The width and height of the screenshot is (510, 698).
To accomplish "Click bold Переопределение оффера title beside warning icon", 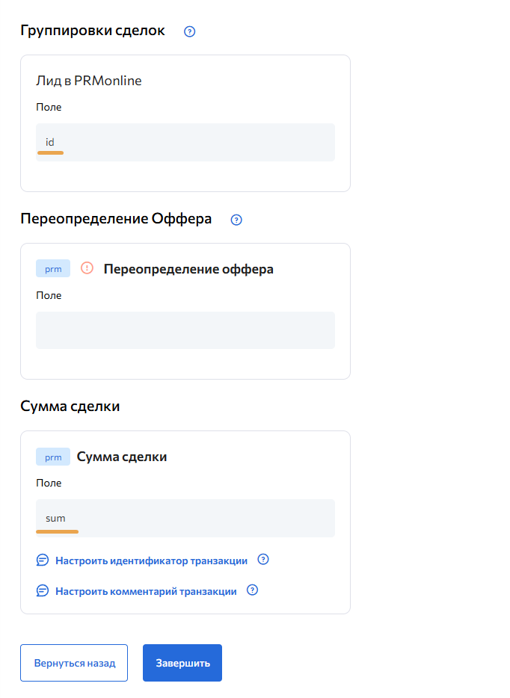I will point(188,269).
